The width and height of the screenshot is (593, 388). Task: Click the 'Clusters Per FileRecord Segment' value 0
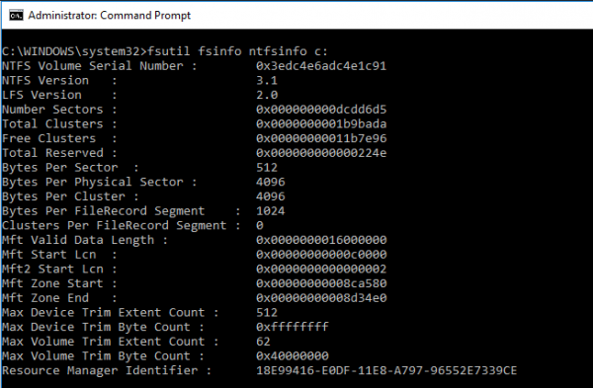point(259,225)
